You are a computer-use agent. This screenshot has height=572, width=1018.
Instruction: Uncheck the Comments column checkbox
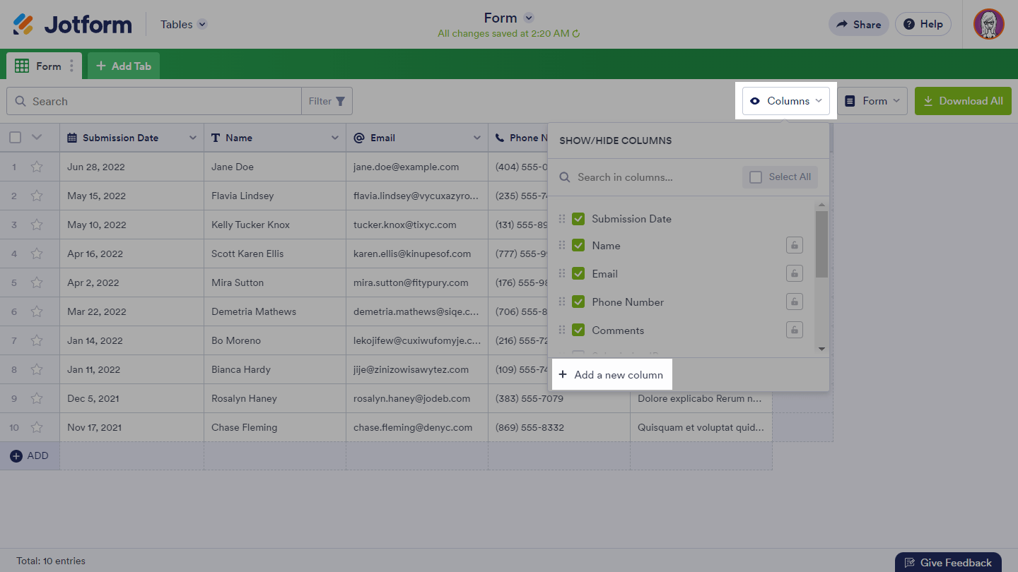[x=578, y=330]
